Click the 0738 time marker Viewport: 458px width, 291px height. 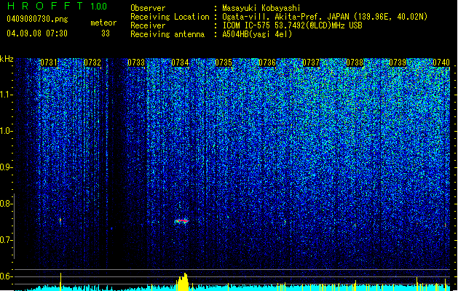(x=355, y=63)
